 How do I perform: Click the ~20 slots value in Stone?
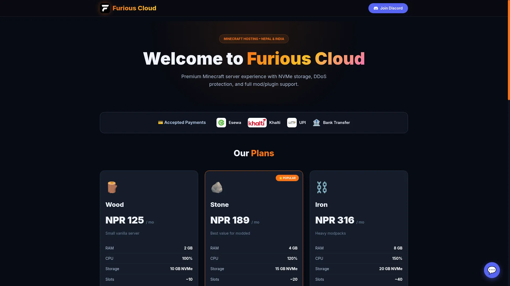294,279
